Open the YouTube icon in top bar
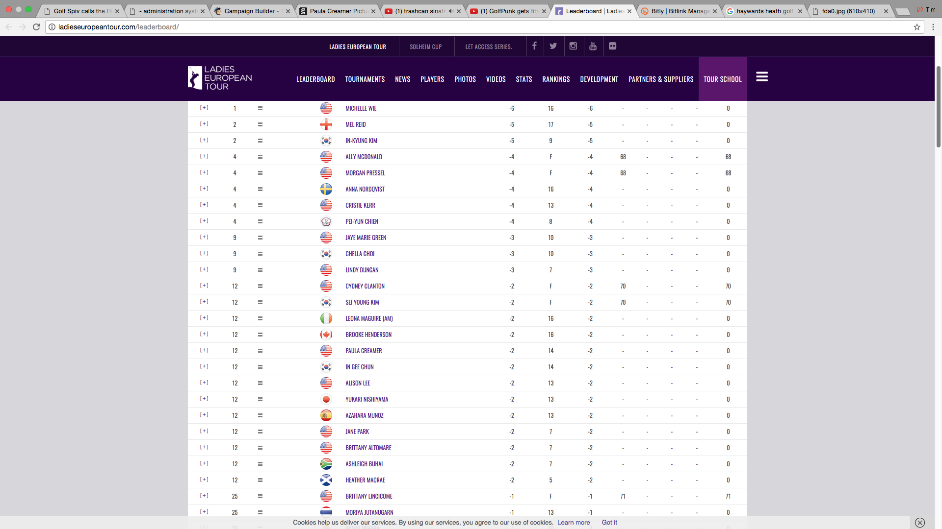 point(593,46)
